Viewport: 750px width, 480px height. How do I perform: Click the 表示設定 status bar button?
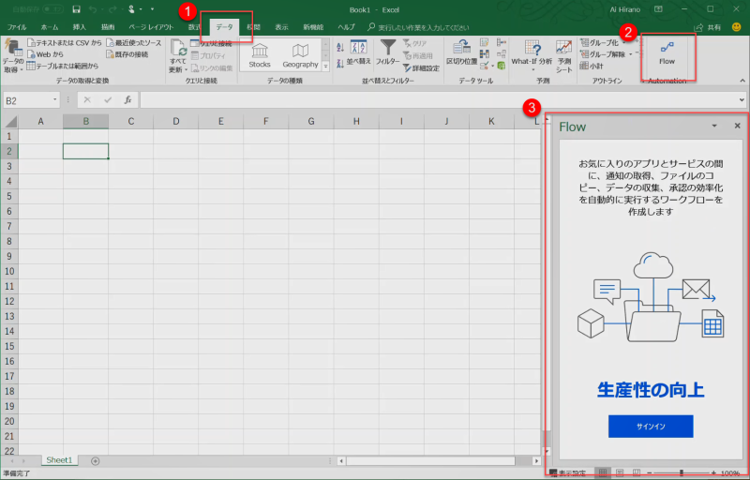click(x=568, y=473)
